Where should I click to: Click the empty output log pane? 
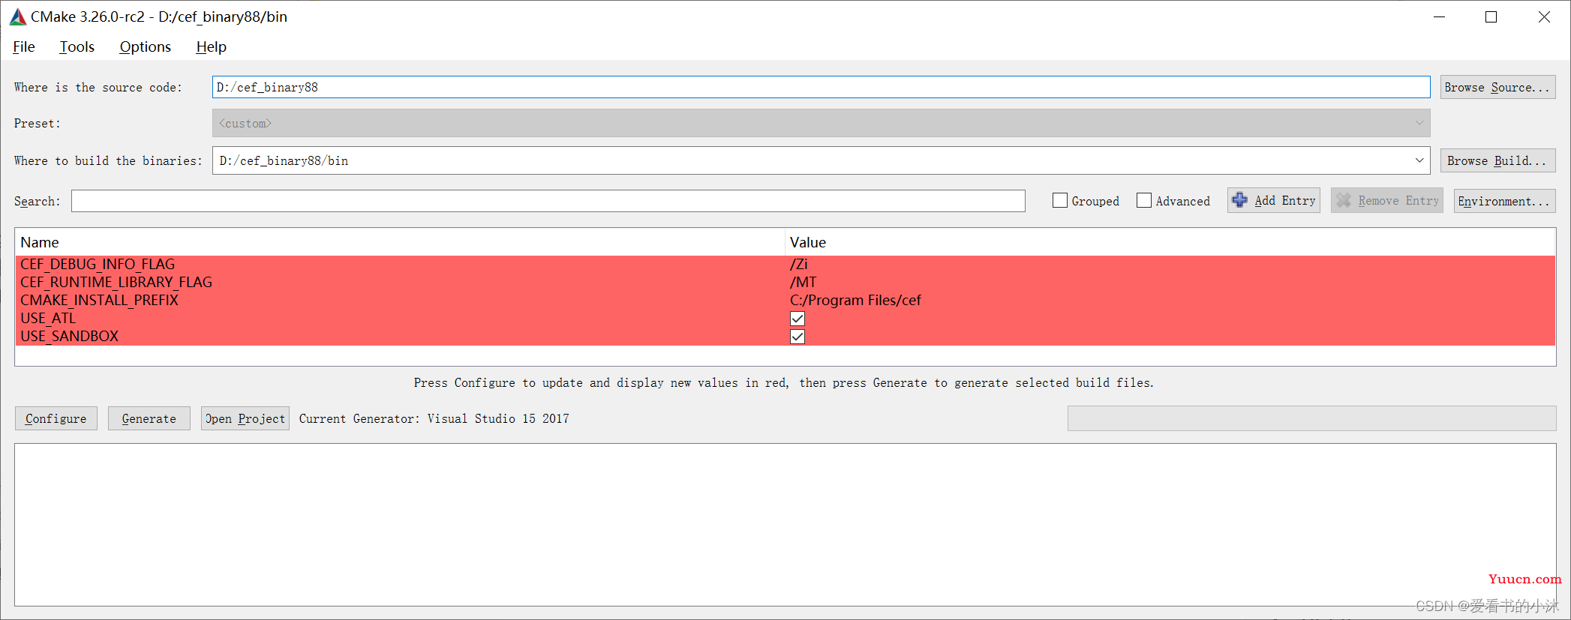785,525
